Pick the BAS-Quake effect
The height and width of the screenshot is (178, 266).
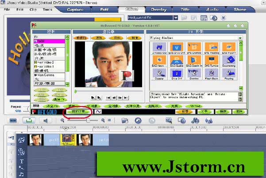tap(177, 61)
